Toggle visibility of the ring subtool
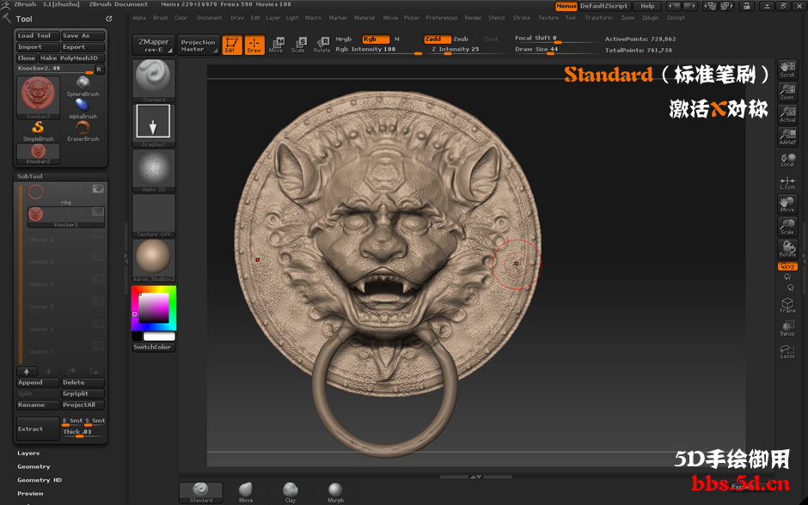 (98, 189)
